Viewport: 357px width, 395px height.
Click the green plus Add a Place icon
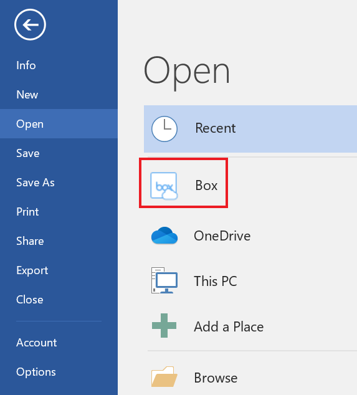(x=164, y=325)
